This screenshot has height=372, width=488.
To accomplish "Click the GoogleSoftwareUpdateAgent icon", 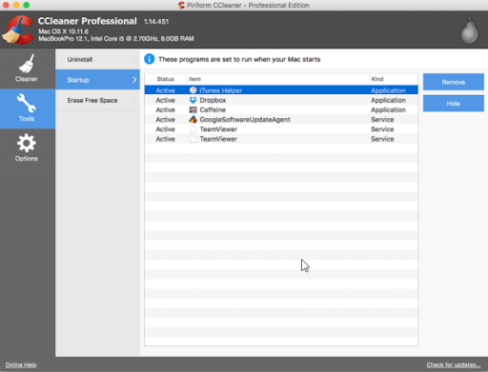I will [x=193, y=120].
